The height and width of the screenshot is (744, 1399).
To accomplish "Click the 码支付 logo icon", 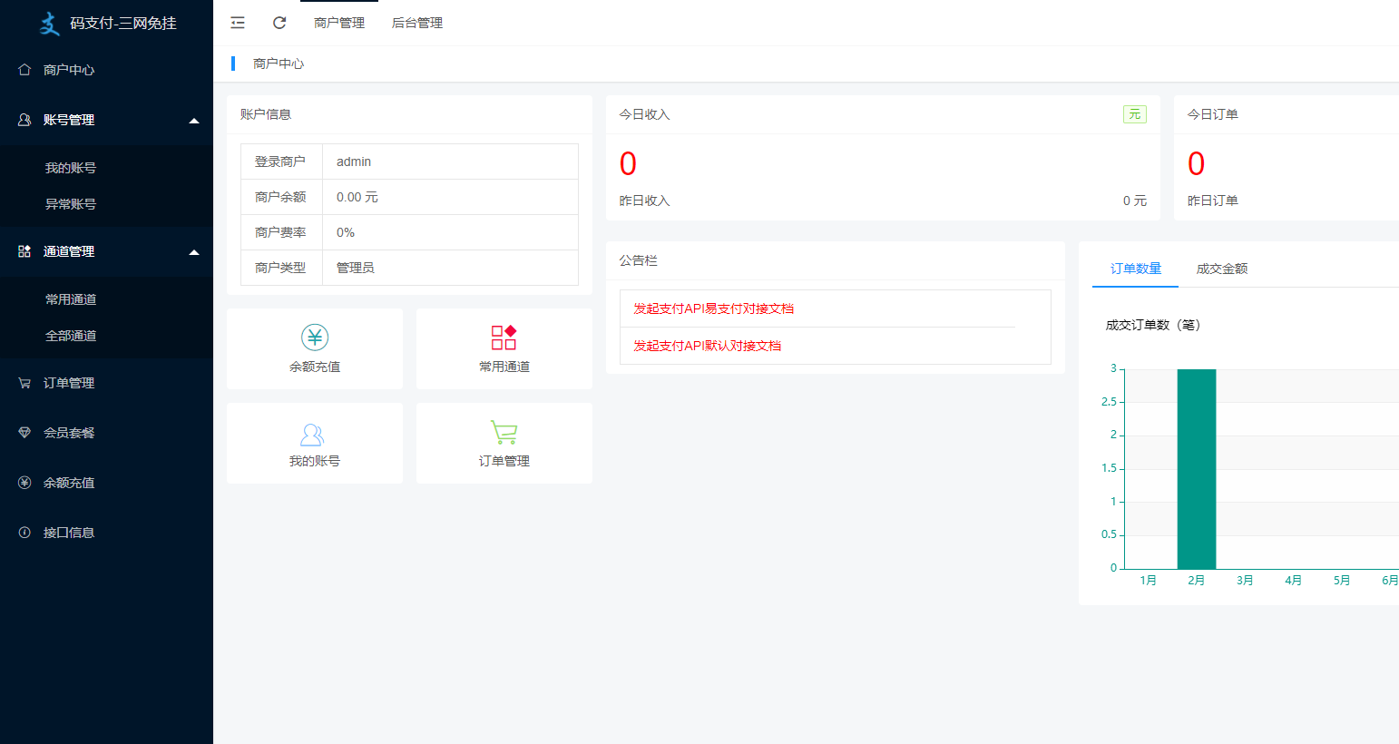I will coord(49,24).
